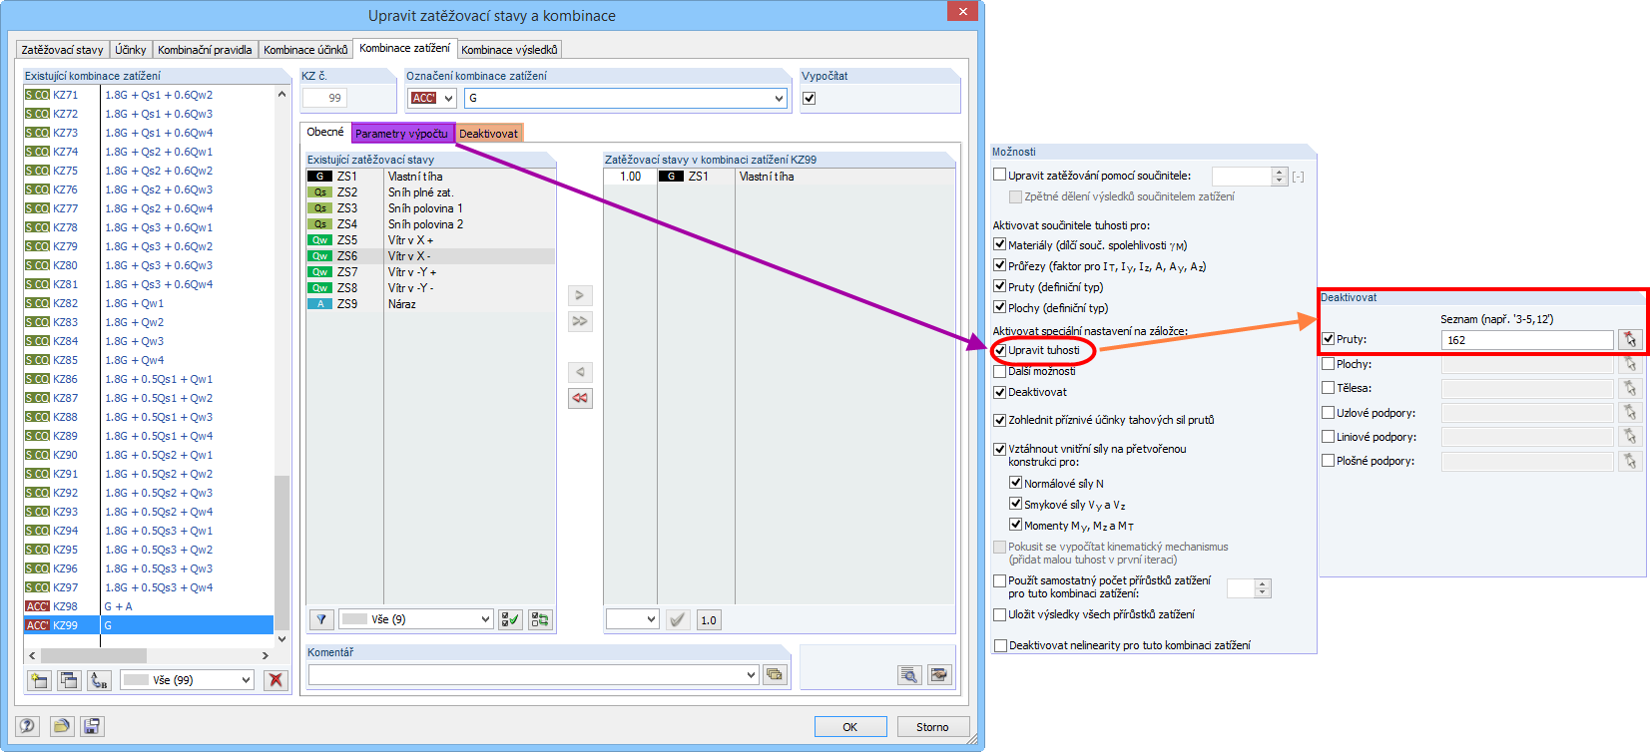Screen dimensions: 1650x754
Task: Switch to the Zatěžovací stavy tab
Action: click(62, 50)
